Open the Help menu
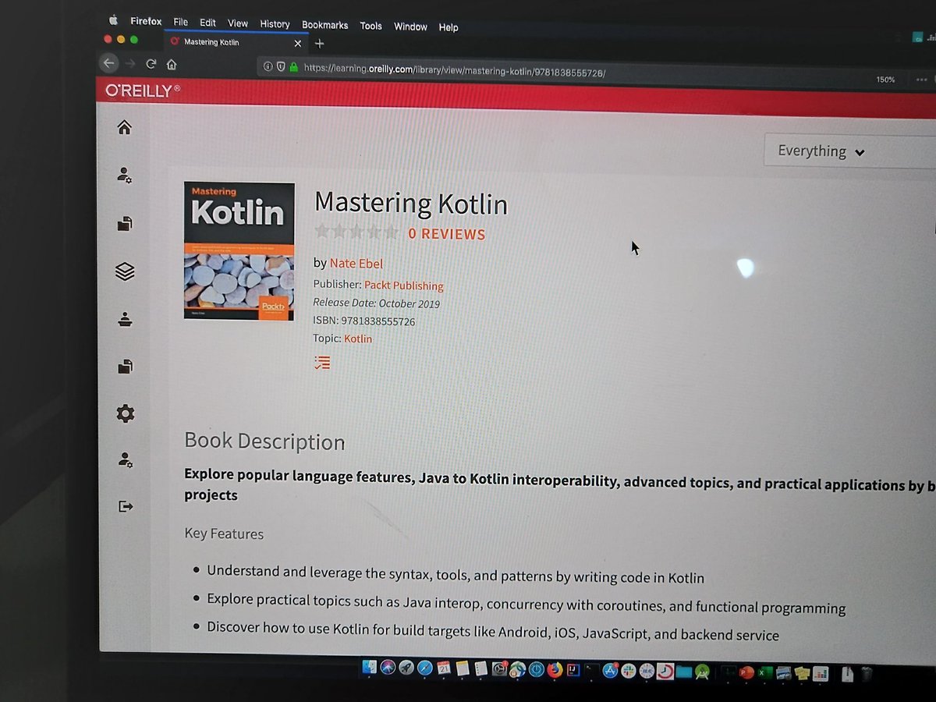The width and height of the screenshot is (936, 702). point(448,27)
